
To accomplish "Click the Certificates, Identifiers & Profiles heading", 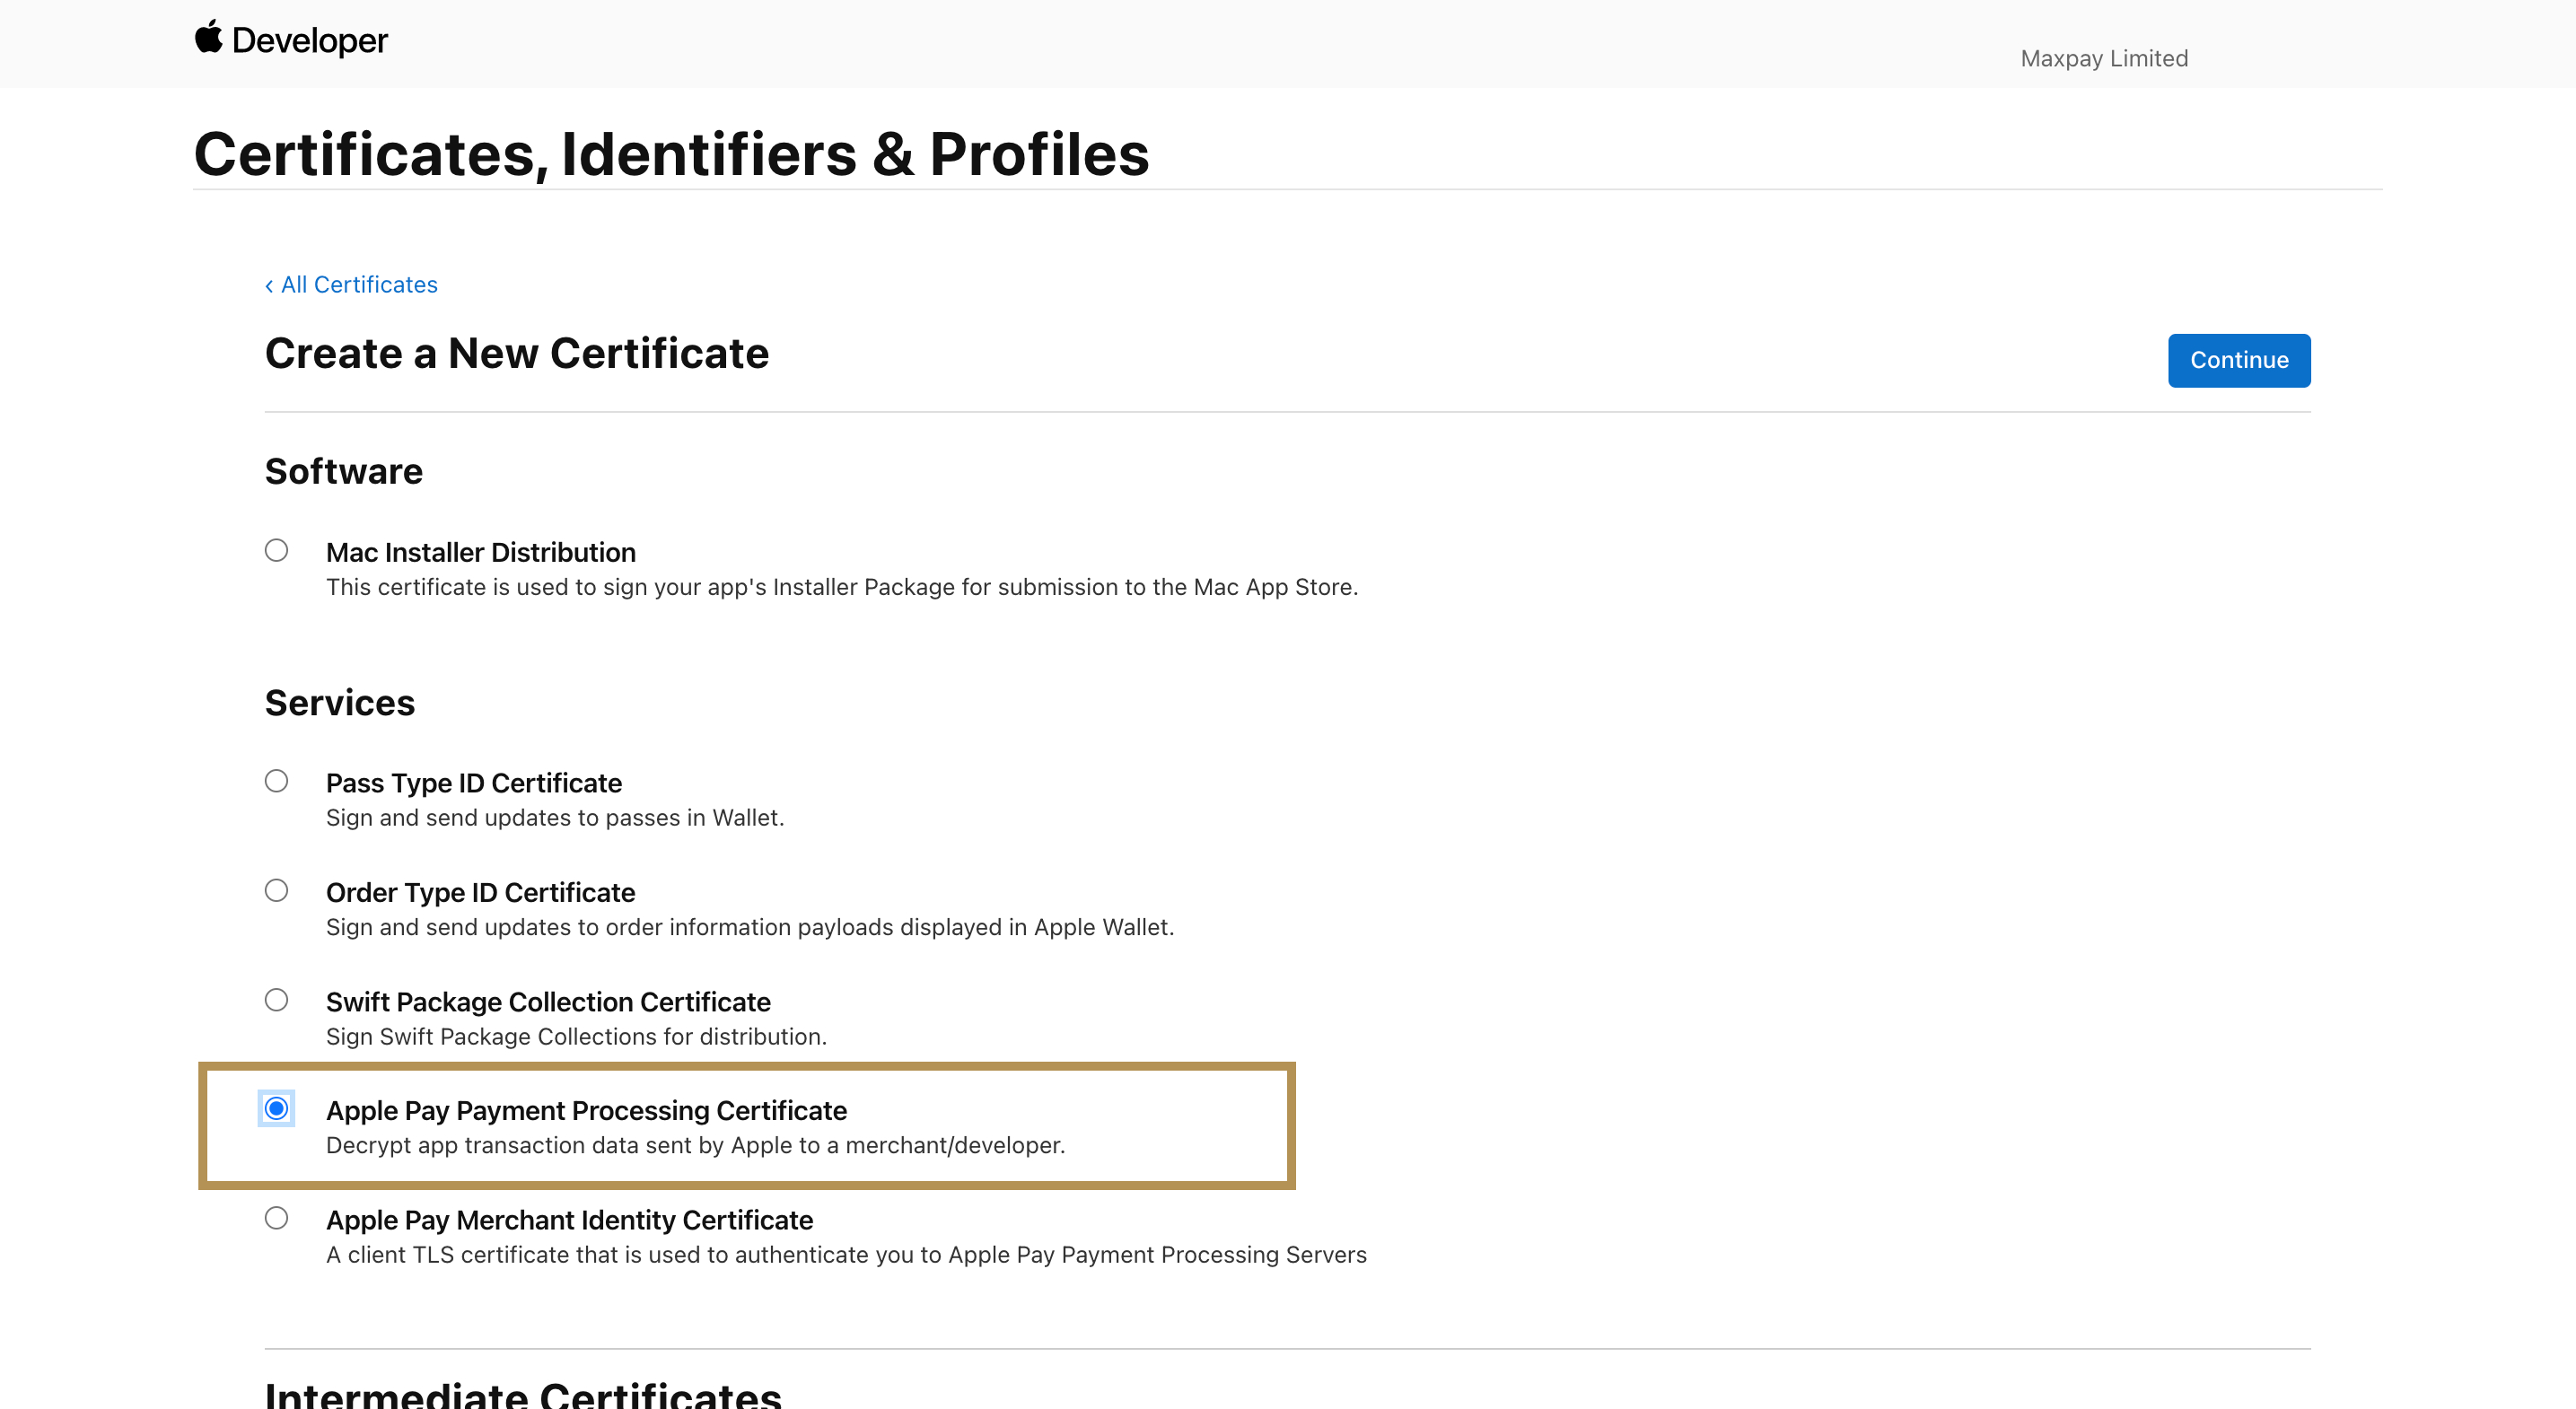I will [671, 154].
